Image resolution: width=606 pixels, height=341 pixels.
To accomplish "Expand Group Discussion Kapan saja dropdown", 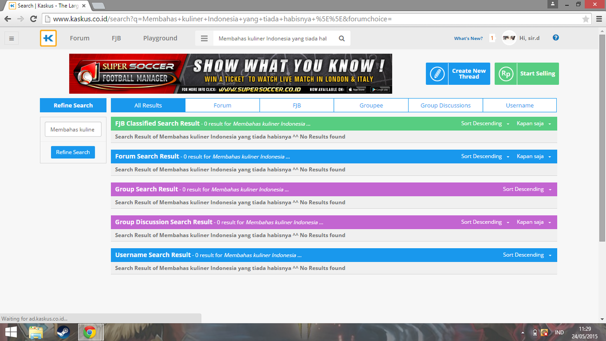I will pyautogui.click(x=534, y=222).
